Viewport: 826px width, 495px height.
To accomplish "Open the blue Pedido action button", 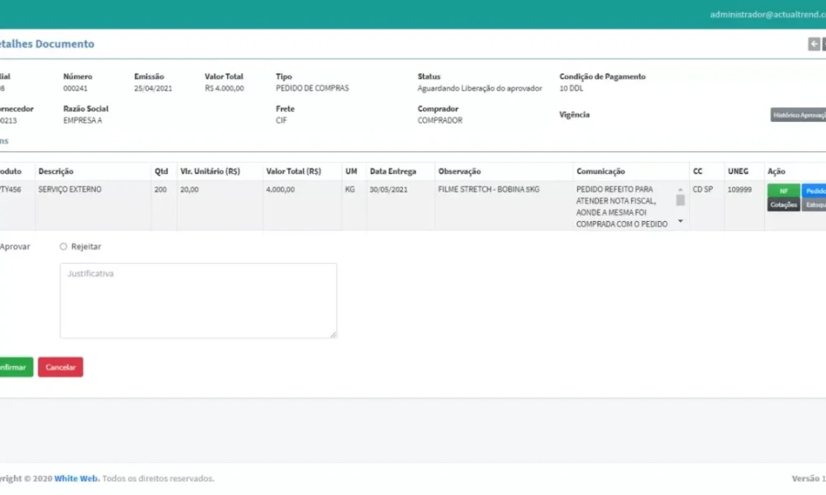I will click(x=814, y=191).
